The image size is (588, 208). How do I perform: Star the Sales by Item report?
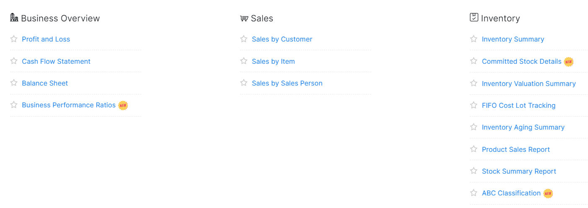click(x=244, y=61)
